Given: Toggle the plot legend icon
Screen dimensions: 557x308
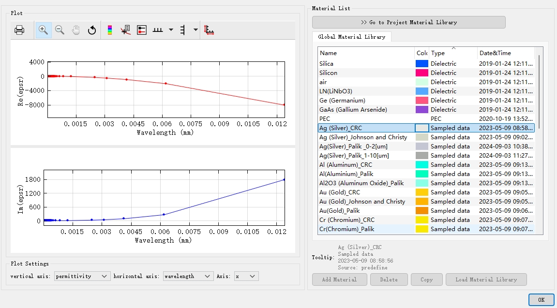Looking at the screenshot, I should point(142,30).
